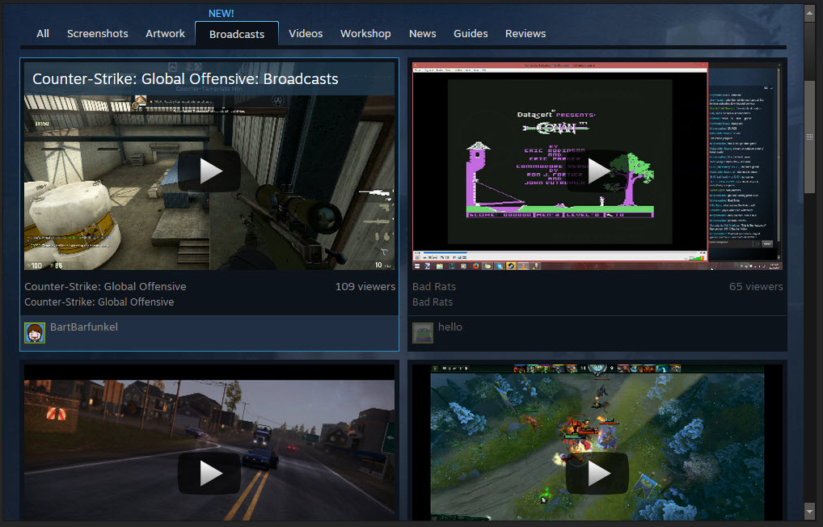Click the 65 viewers count

(x=756, y=287)
